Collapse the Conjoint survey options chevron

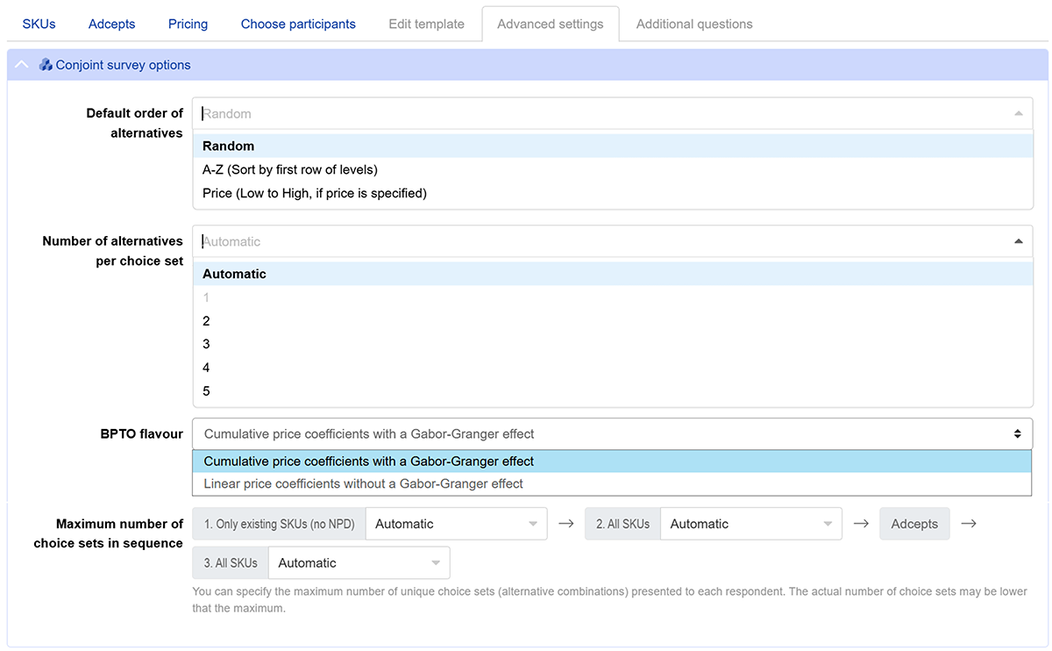[x=23, y=65]
